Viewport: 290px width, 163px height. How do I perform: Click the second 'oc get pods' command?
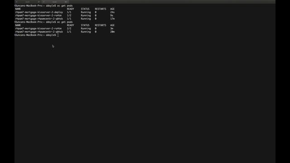65,22
